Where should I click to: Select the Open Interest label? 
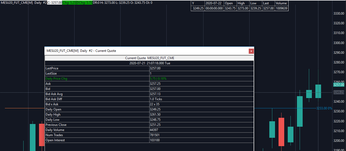pyautogui.click(x=97, y=140)
